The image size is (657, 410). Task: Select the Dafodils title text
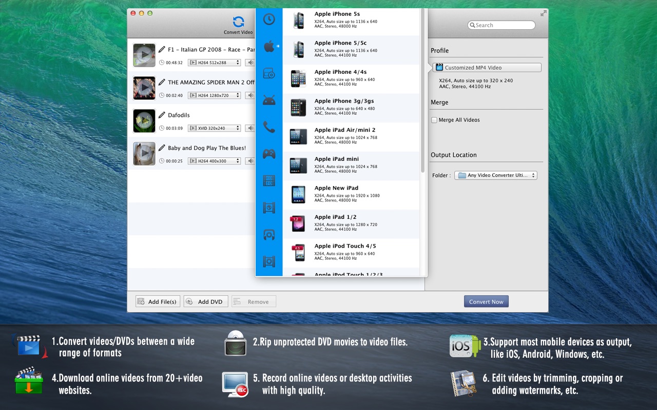(x=179, y=115)
